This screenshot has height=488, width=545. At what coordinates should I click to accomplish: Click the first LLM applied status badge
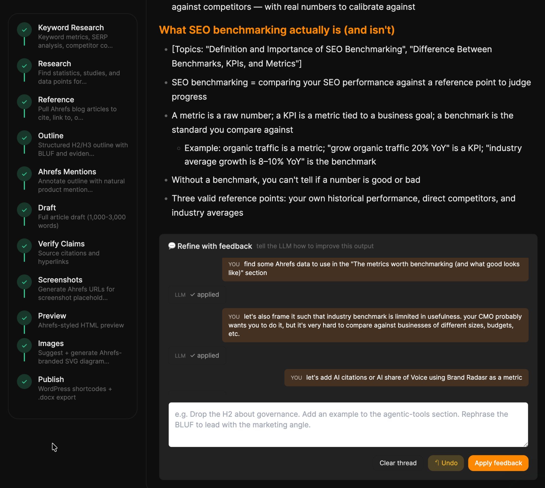pyautogui.click(x=197, y=295)
